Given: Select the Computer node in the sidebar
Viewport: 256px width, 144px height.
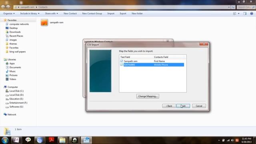Looking at the screenshot, I should pos(12,87).
